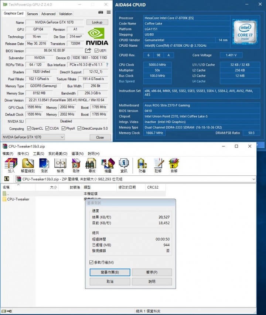266x315 pixels.
Task: Click the Motherboard Asus ROG Strix value
Action: coord(202,105)
